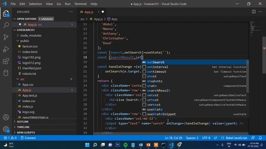The image size is (266, 149).
Task: Open the feedback icon in status bar
Action: 253,138
